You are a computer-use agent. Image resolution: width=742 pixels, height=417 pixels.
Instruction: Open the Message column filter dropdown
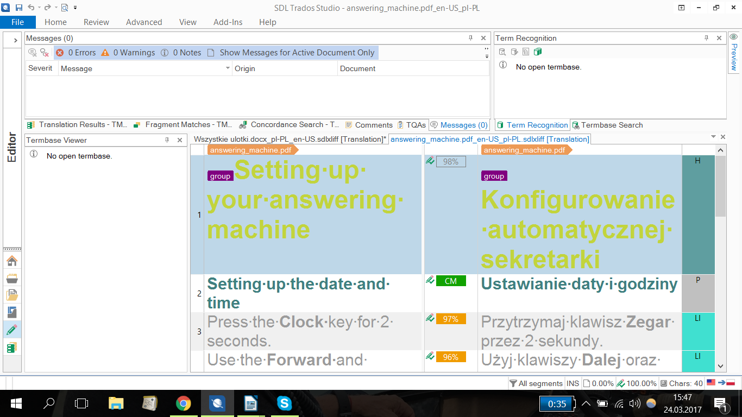228,68
